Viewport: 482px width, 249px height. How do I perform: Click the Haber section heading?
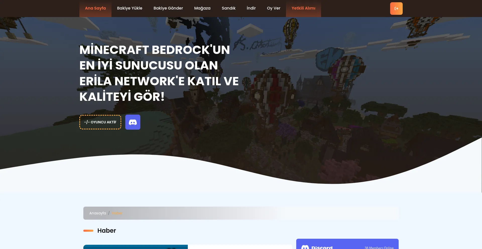coord(106,230)
